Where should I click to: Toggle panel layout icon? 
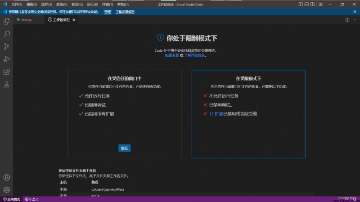tap(306, 4)
